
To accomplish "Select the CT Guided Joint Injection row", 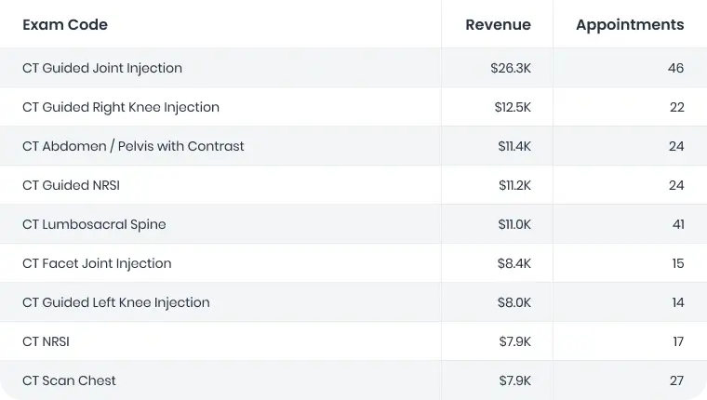I will click(x=102, y=68).
